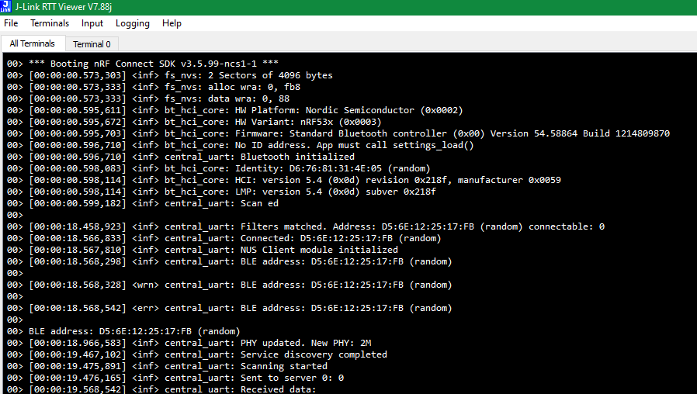Click the 'Filters matched. Address' log line
Image resolution: width=697 pixels, height=394 pixels.
305,226
